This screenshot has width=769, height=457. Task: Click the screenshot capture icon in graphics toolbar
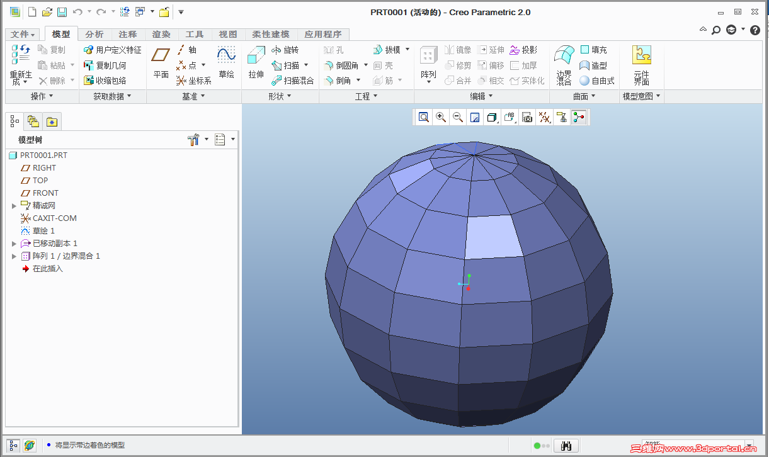tap(527, 117)
